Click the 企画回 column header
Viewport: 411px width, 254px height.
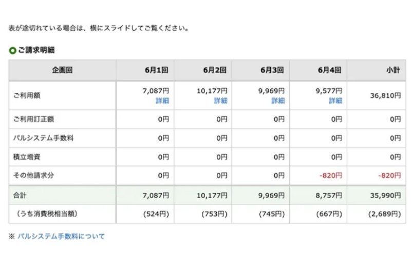coord(62,70)
